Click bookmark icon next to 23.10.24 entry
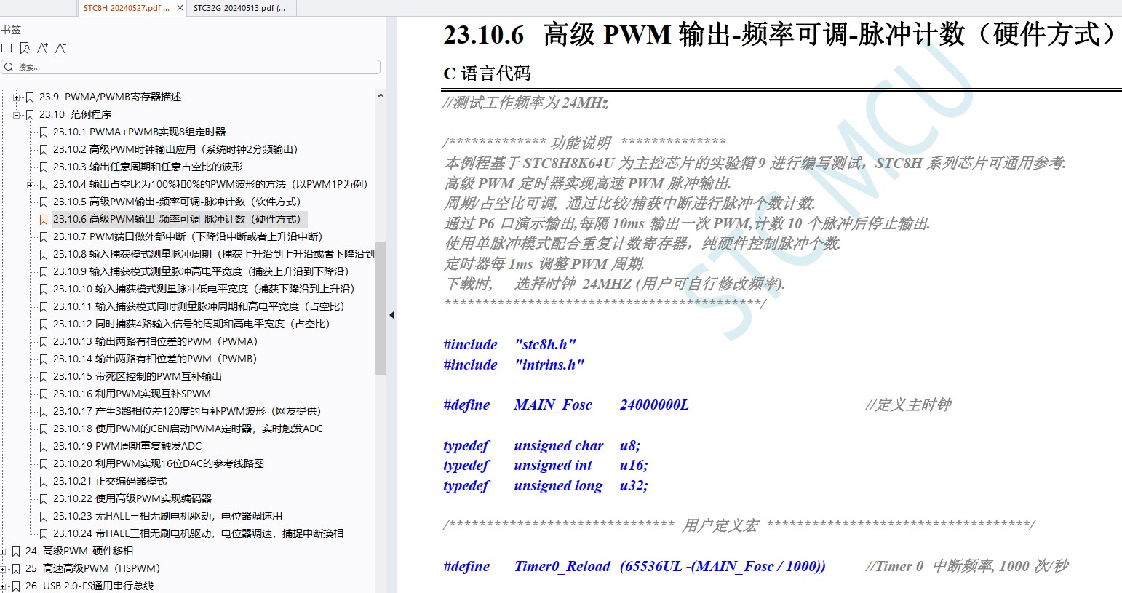1122x593 pixels. 44,533
